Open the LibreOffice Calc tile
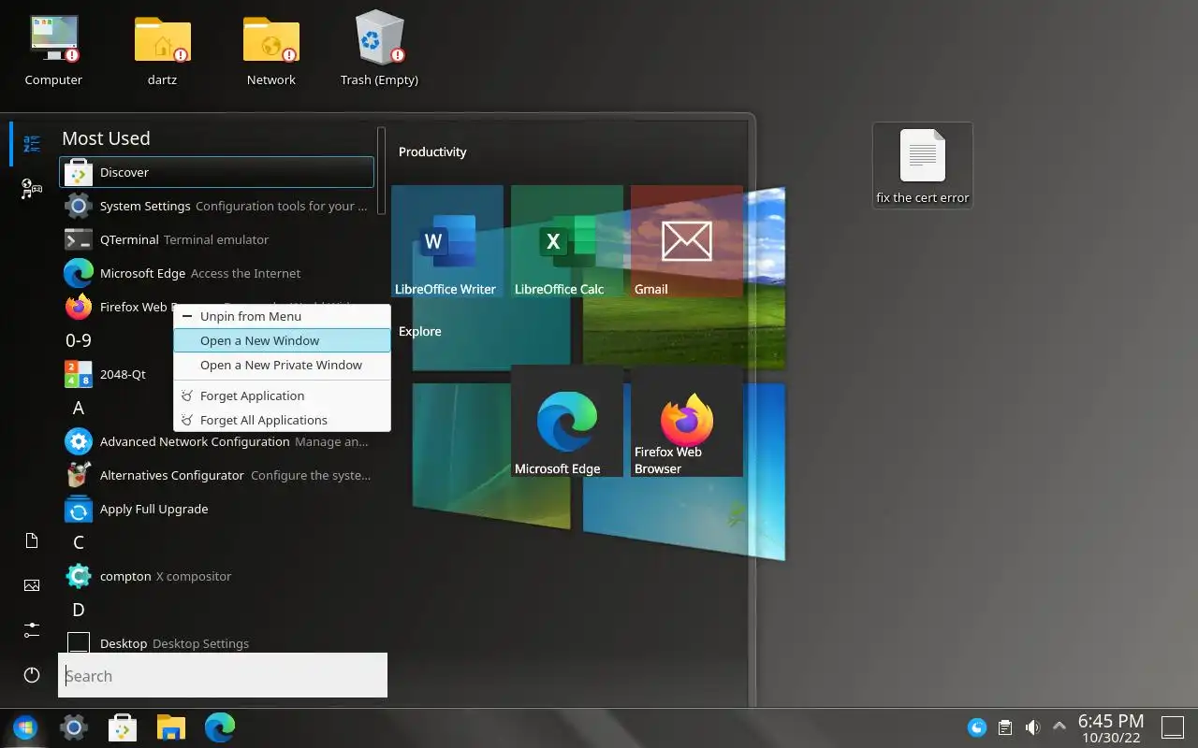 567,241
